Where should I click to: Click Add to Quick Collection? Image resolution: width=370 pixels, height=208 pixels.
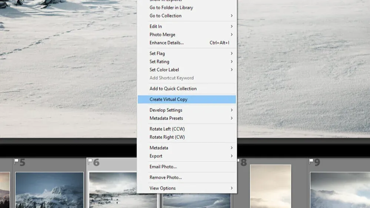[x=187, y=89]
